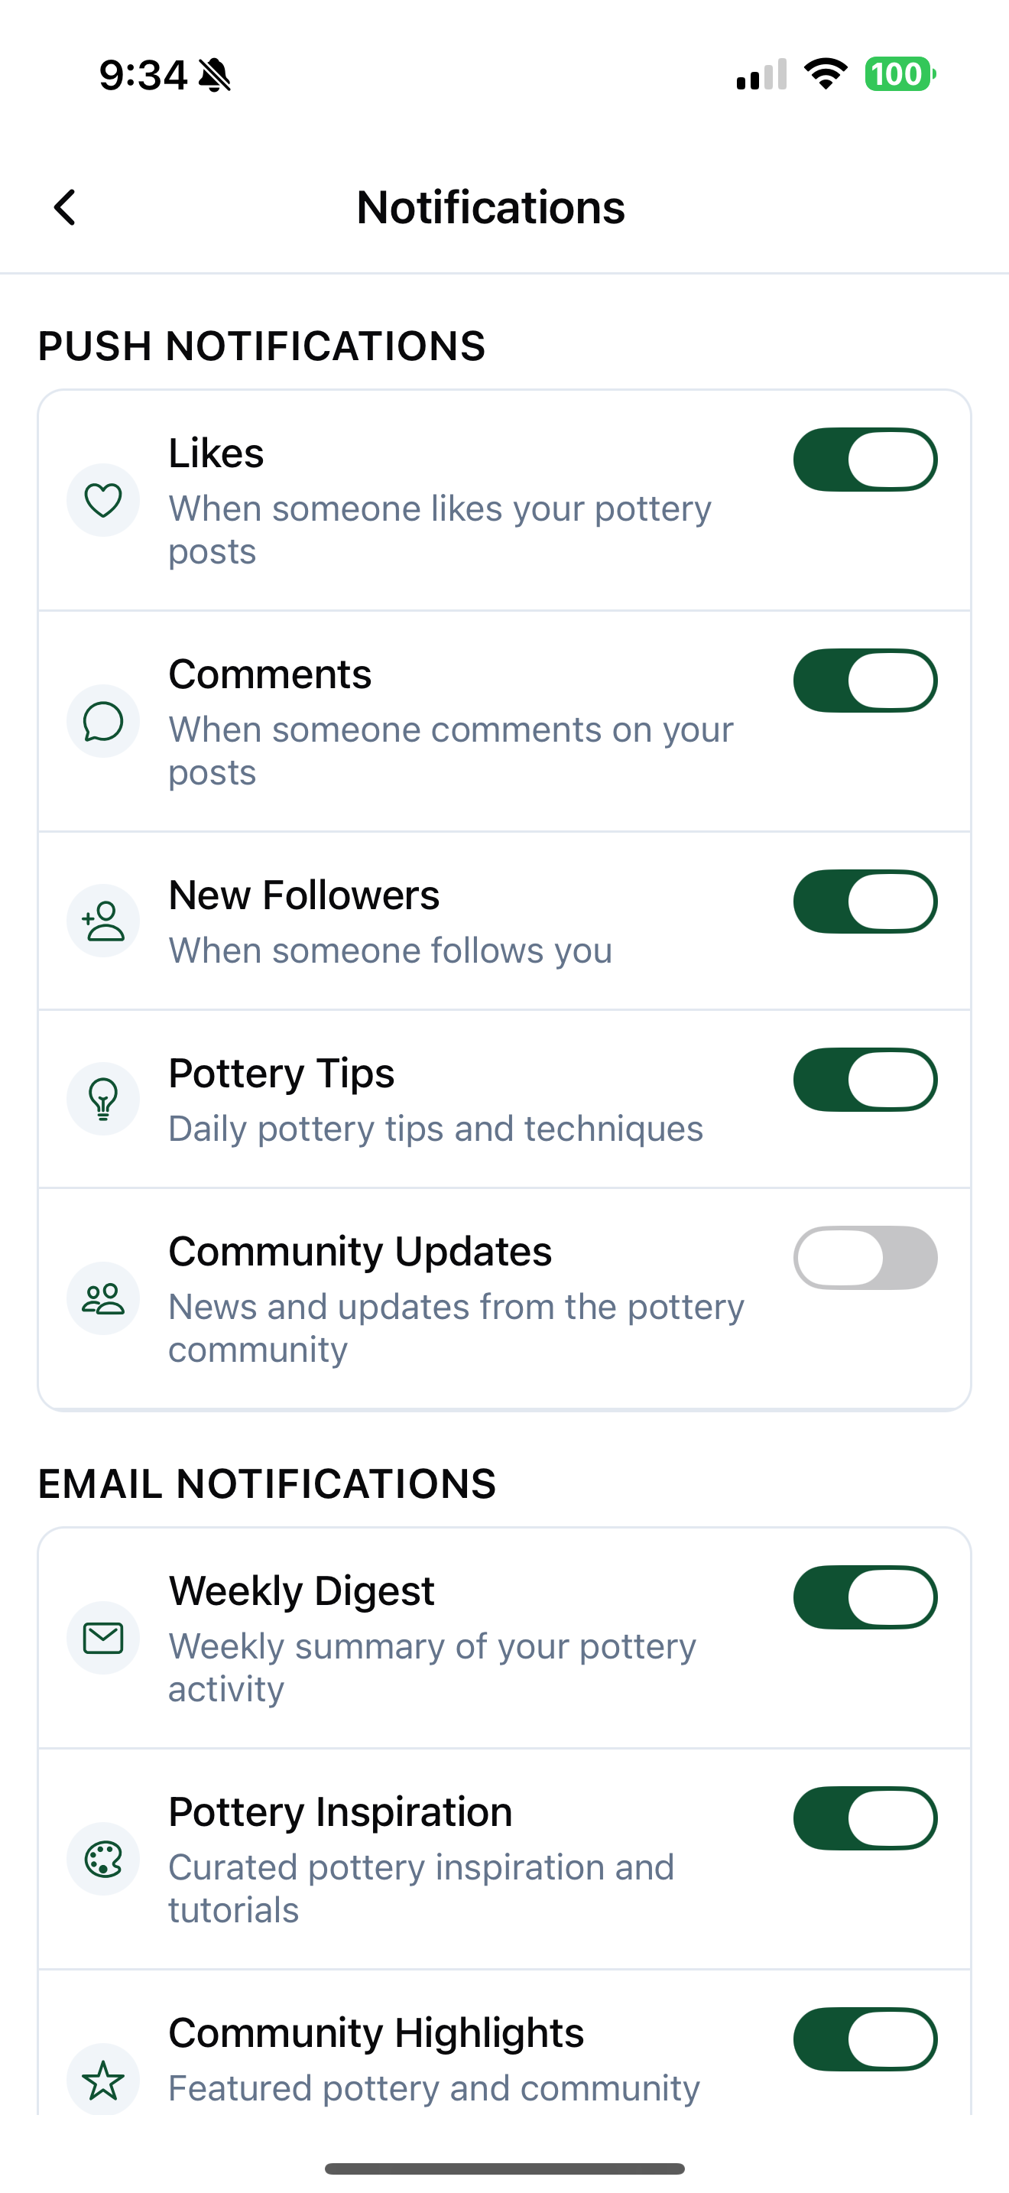Tap the heart icon beside Likes
Image resolution: width=1009 pixels, height=2193 pixels.
click(x=103, y=500)
